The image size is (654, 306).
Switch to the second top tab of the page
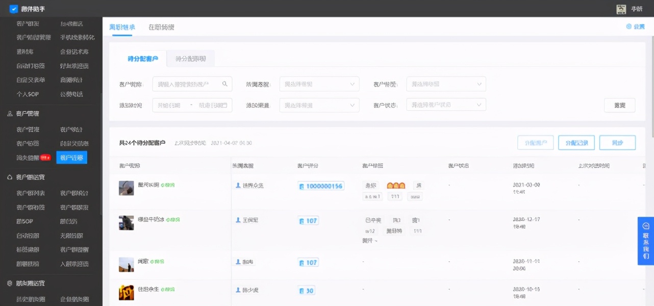(x=161, y=27)
